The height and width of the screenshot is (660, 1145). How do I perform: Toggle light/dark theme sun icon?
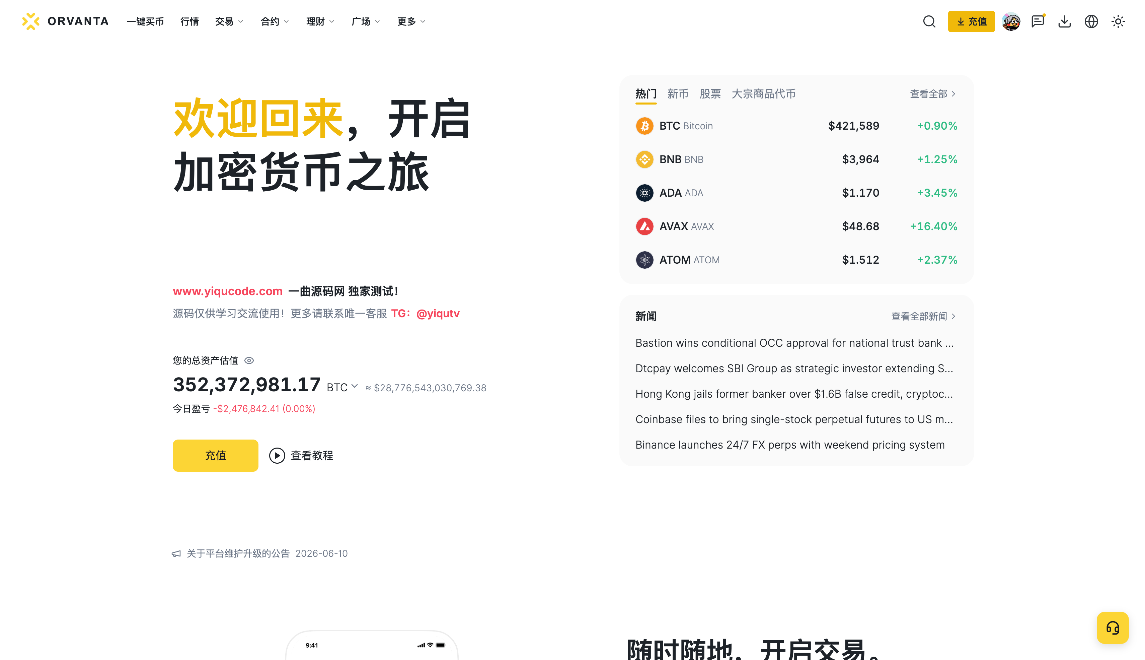tap(1118, 21)
